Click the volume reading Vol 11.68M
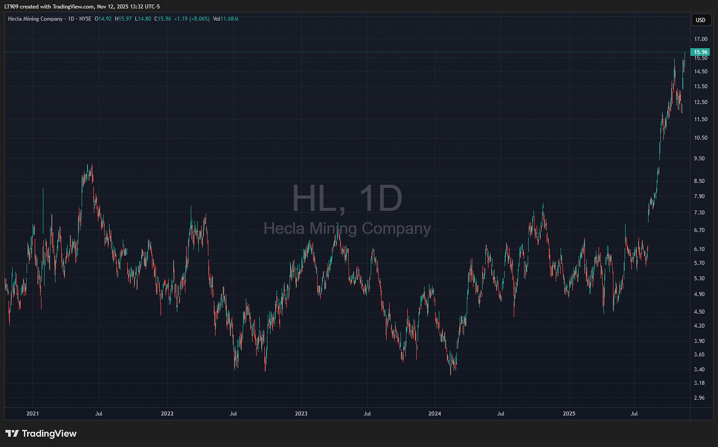The width and height of the screenshot is (718, 447). (226, 19)
